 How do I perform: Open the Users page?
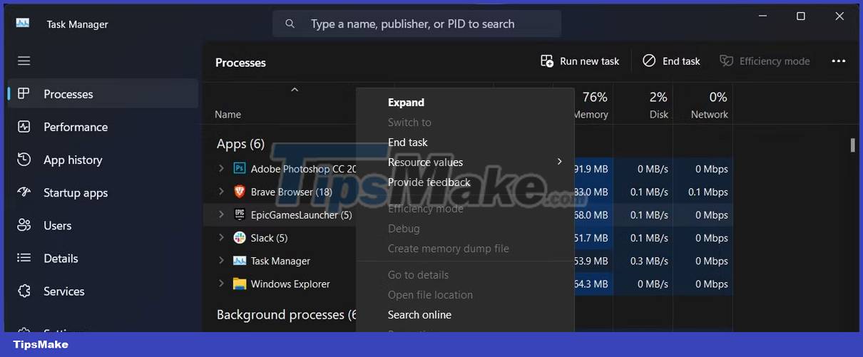pyautogui.click(x=103, y=225)
